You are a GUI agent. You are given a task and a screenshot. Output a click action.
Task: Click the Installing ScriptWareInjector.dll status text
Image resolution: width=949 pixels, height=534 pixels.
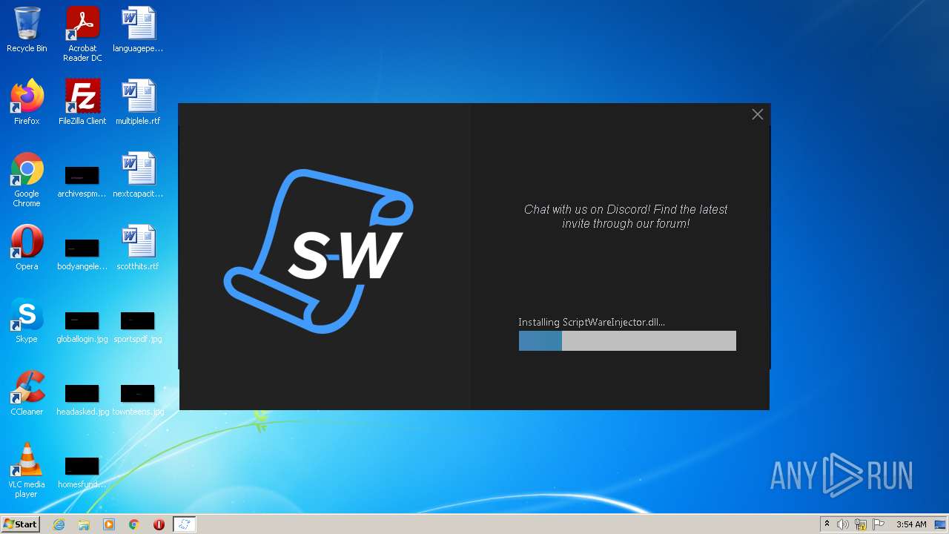[x=592, y=322]
